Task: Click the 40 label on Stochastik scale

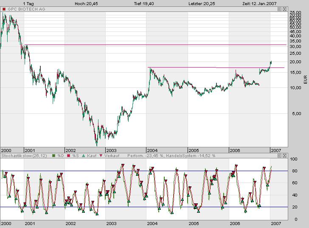Action: tap(295, 195)
